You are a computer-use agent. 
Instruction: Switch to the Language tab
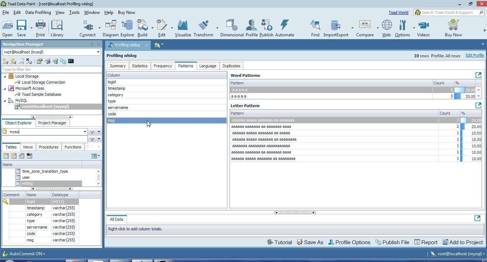click(207, 66)
